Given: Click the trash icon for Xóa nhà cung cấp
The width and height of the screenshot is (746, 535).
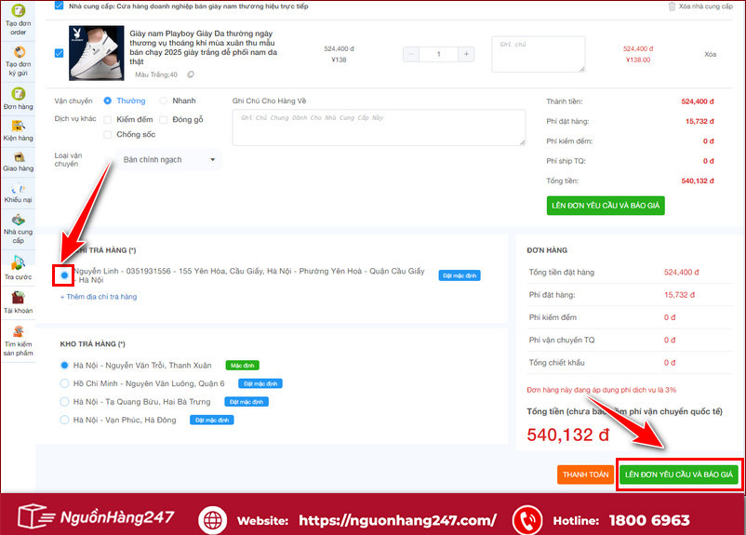Looking at the screenshot, I should pyautogui.click(x=673, y=7).
